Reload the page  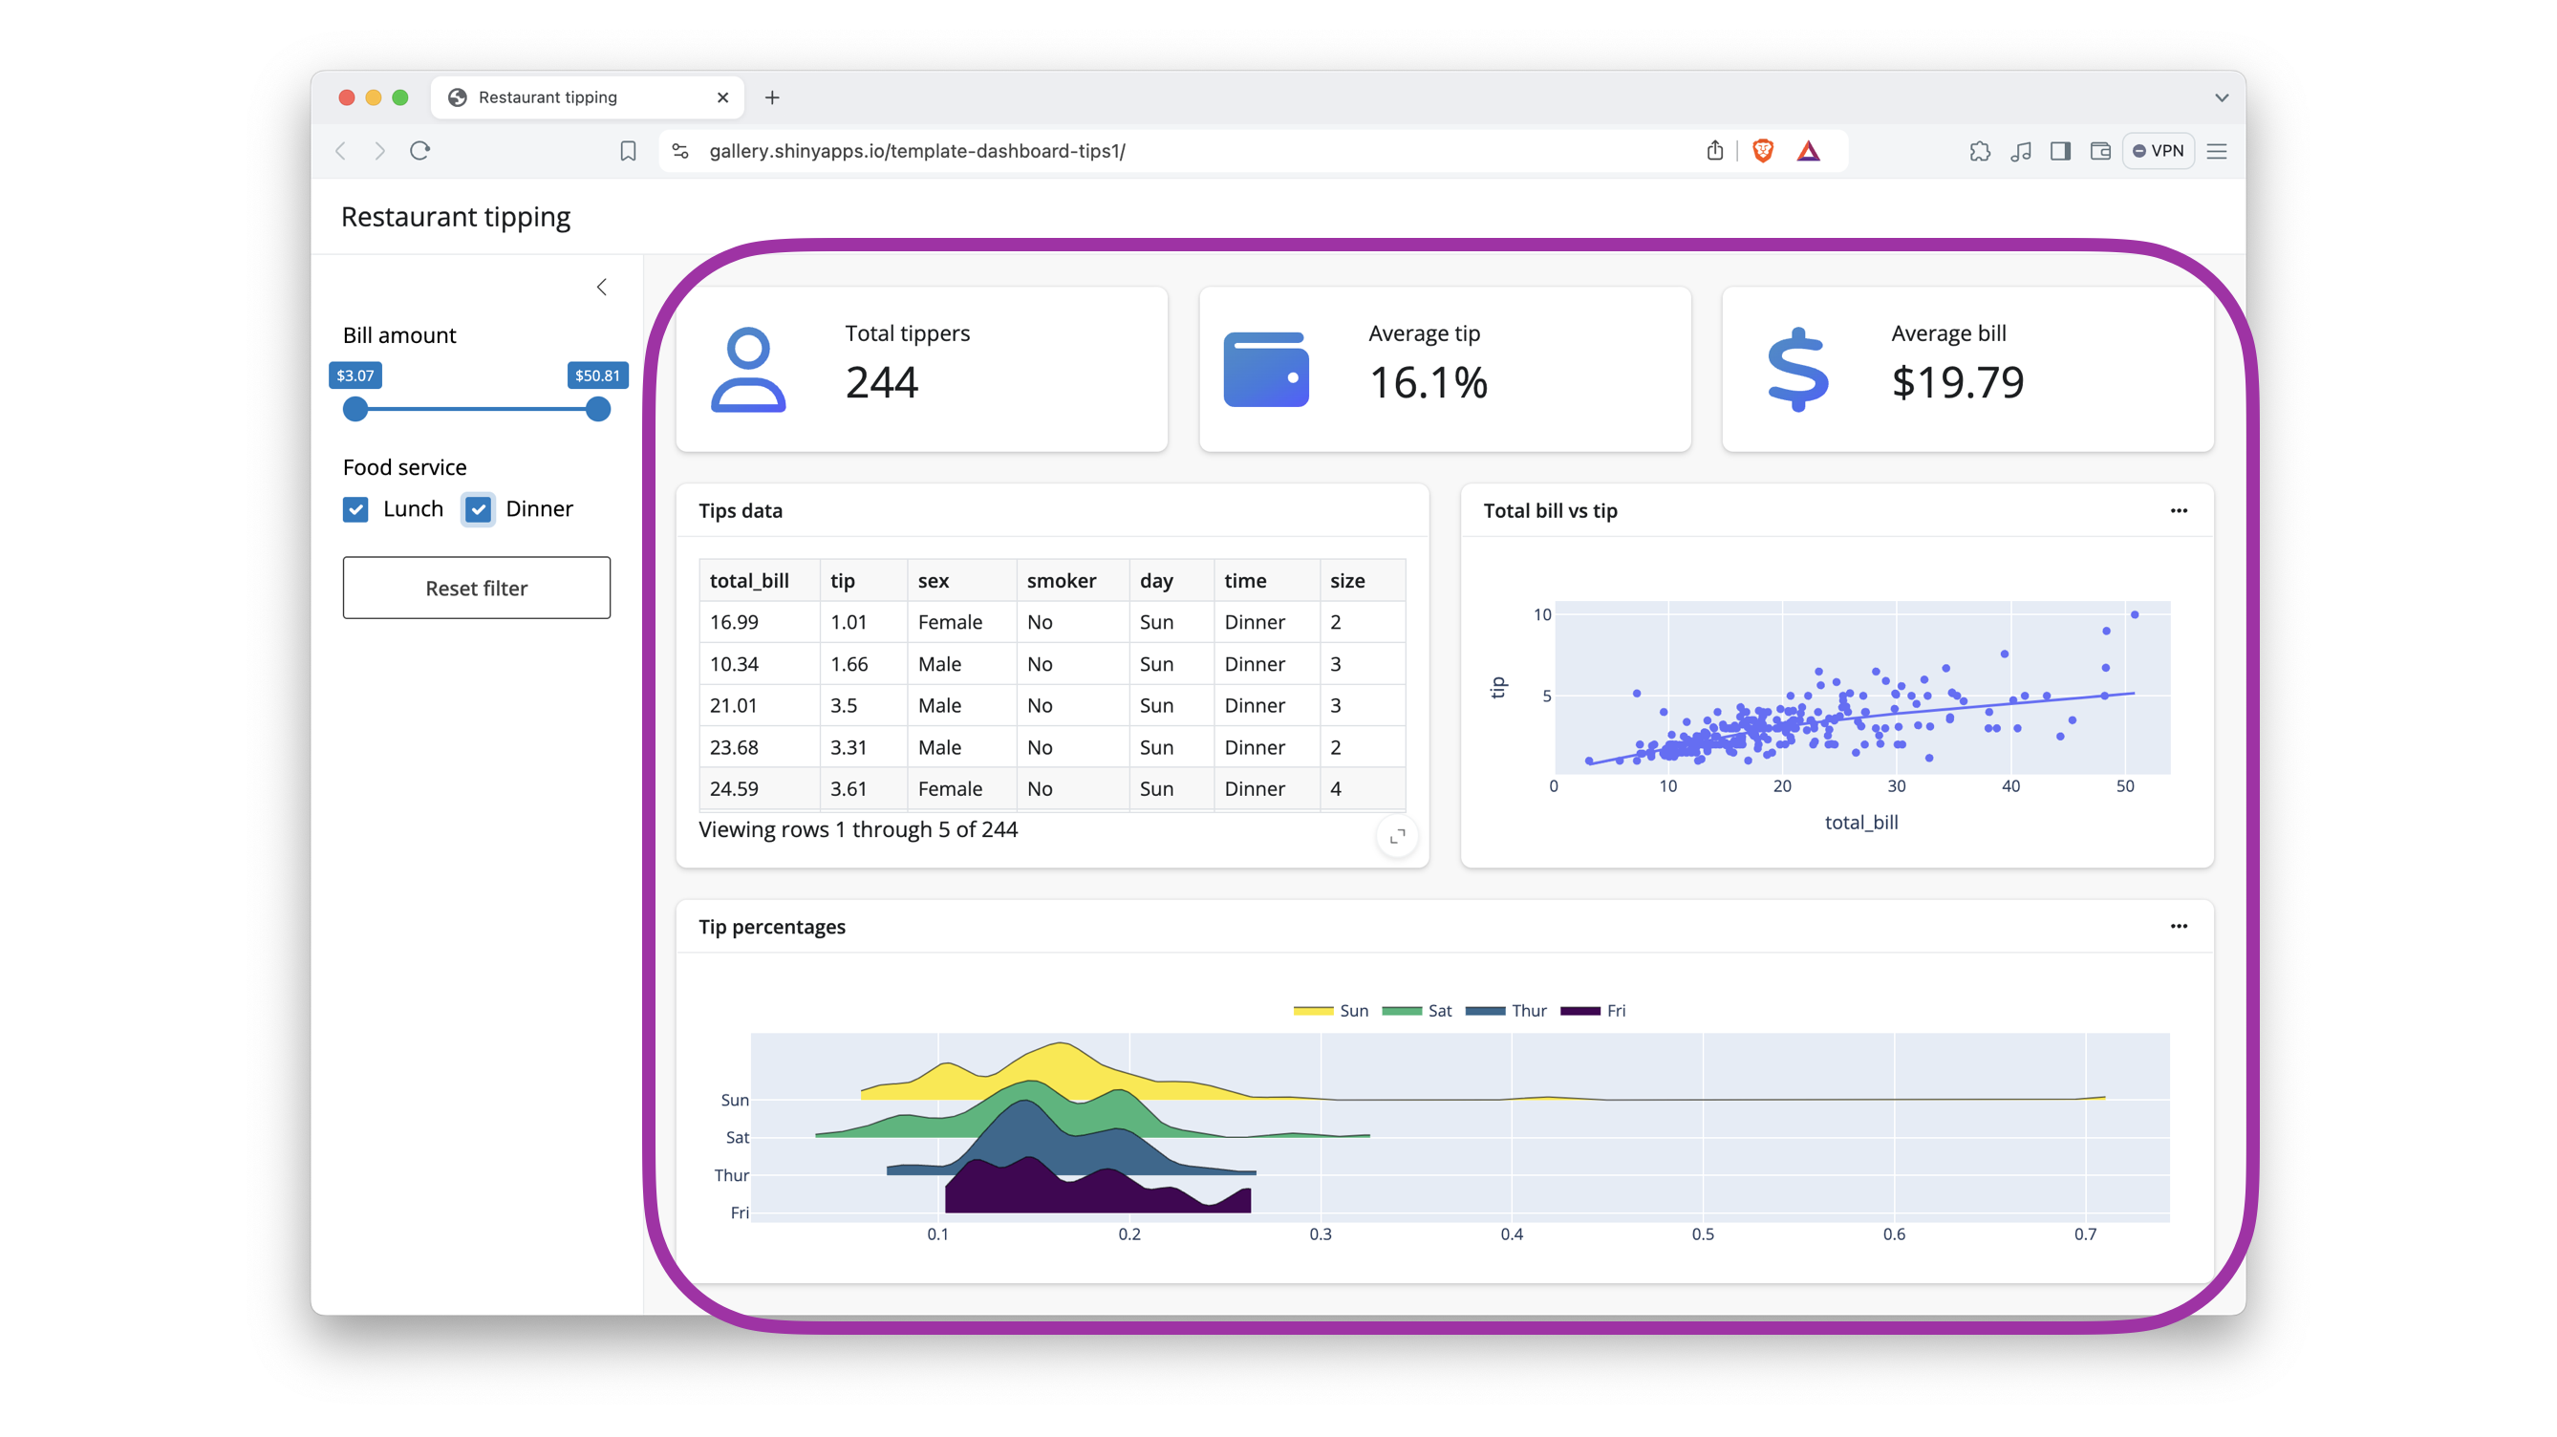(x=419, y=151)
